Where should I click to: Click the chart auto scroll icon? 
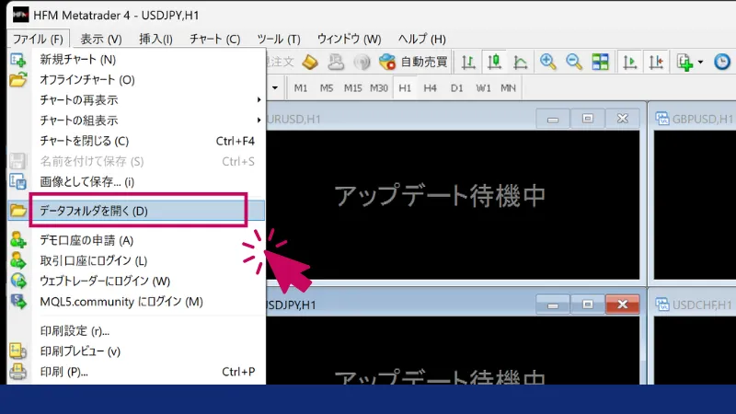(x=630, y=63)
